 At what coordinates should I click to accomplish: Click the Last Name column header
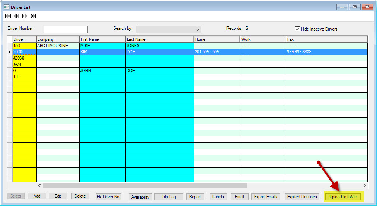160,39
